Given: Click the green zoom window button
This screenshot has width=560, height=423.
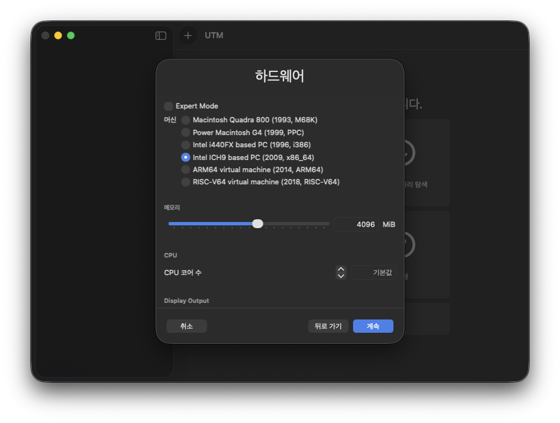Looking at the screenshot, I should (71, 35).
